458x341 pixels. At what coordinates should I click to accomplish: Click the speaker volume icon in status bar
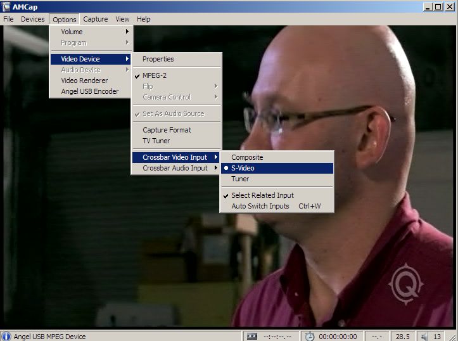tap(424, 337)
